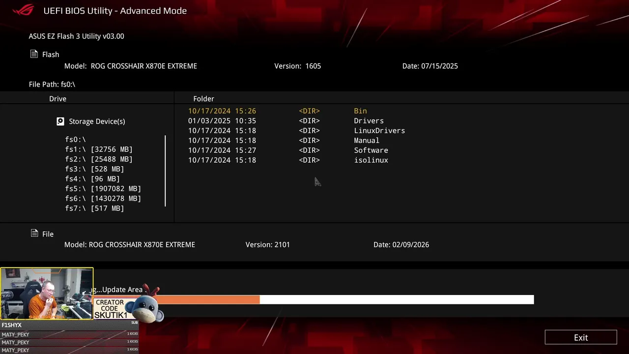
Task: Click the ROG logo icon
Action: pyautogui.click(x=23, y=10)
